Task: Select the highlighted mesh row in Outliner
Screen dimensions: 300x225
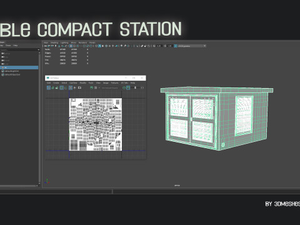Action: 19,67
